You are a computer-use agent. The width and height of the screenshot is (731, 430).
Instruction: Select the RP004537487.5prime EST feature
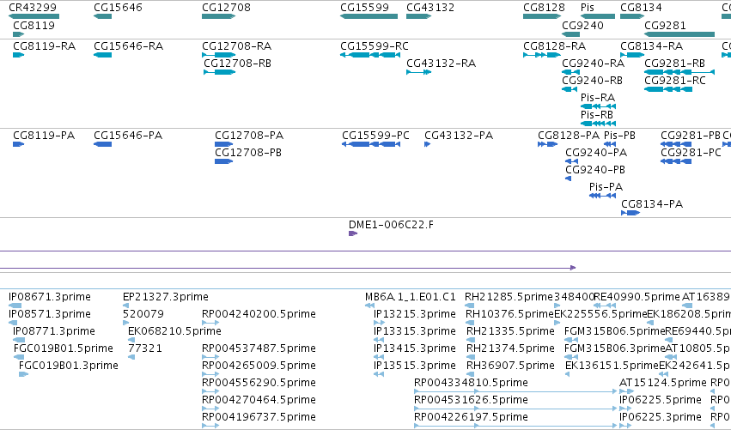coord(210,358)
